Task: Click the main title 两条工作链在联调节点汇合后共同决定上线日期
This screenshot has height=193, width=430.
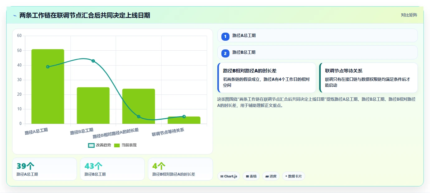Action: [85, 15]
